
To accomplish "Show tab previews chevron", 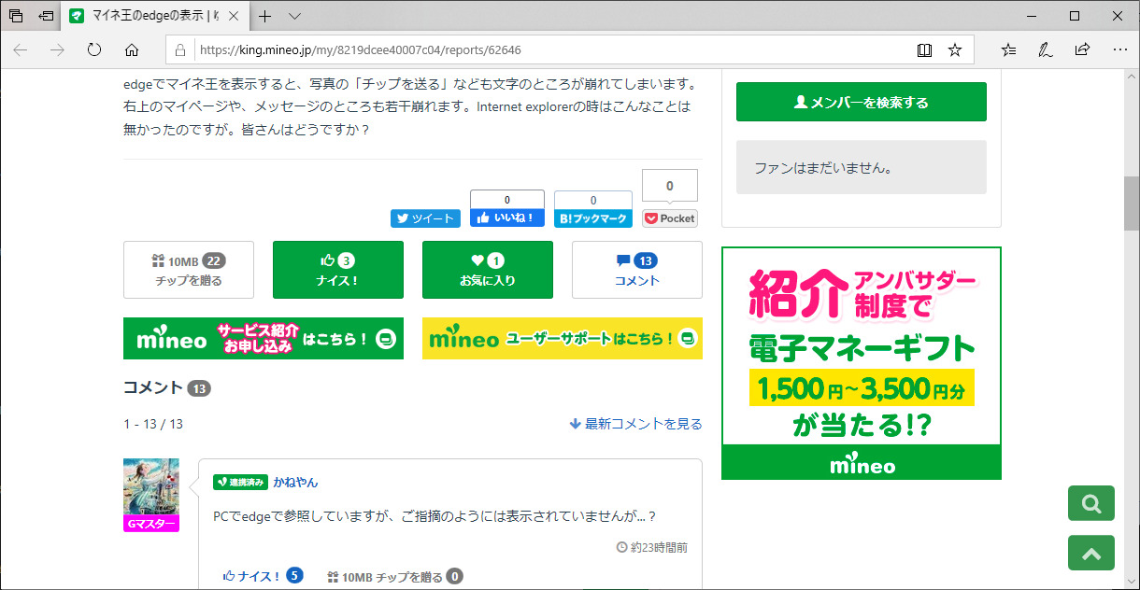I will (x=294, y=16).
